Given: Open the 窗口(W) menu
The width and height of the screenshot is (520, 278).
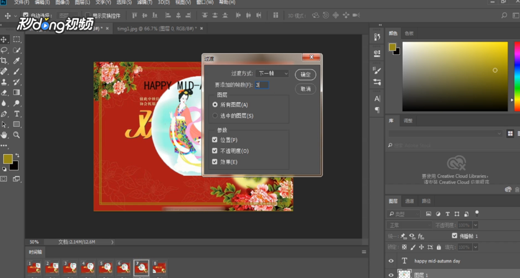Looking at the screenshot, I should click(x=205, y=2).
